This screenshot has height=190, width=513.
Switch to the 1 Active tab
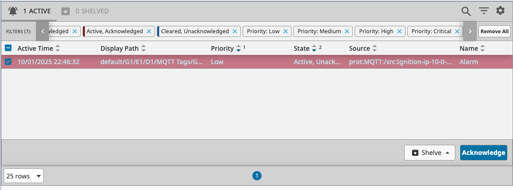30,11
